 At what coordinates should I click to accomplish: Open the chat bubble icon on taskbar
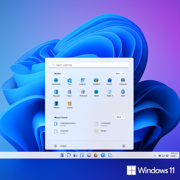pyautogui.click(x=69, y=155)
